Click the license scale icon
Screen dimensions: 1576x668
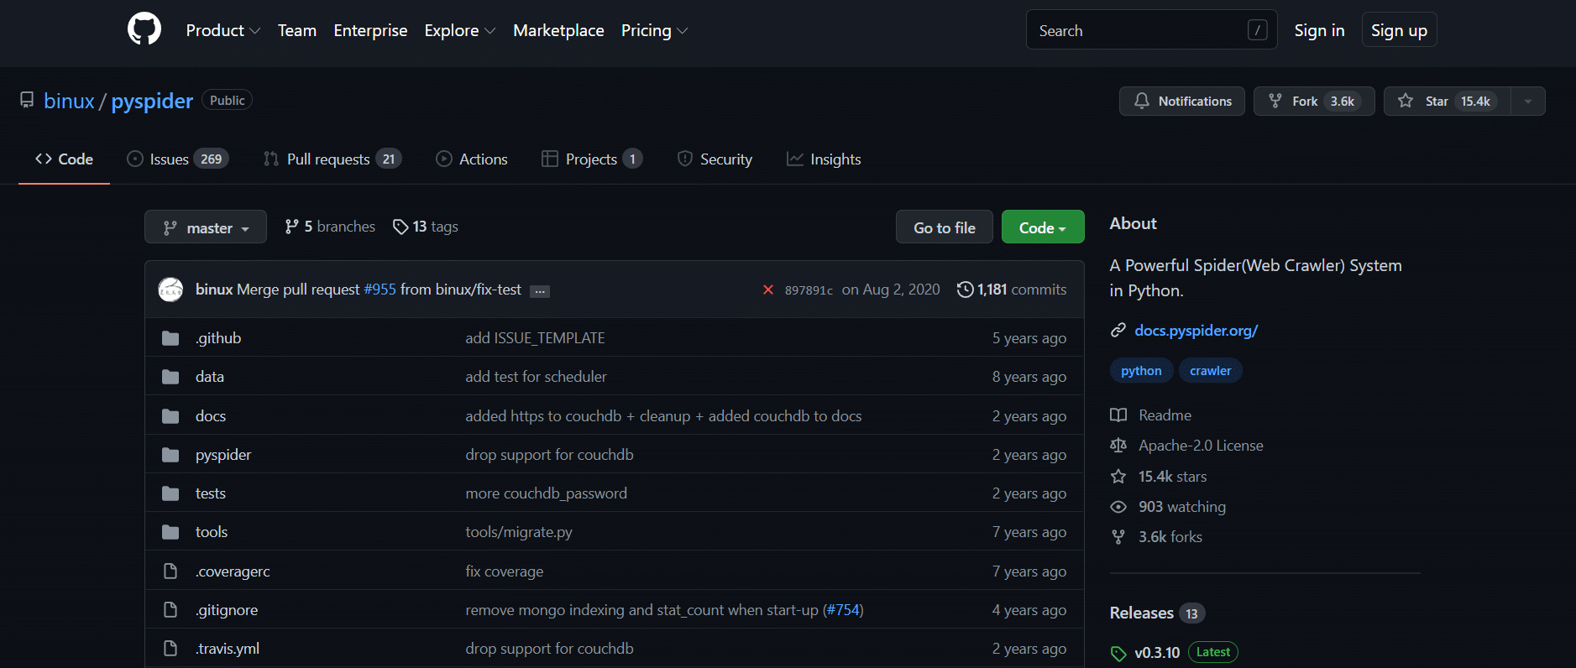1118,446
